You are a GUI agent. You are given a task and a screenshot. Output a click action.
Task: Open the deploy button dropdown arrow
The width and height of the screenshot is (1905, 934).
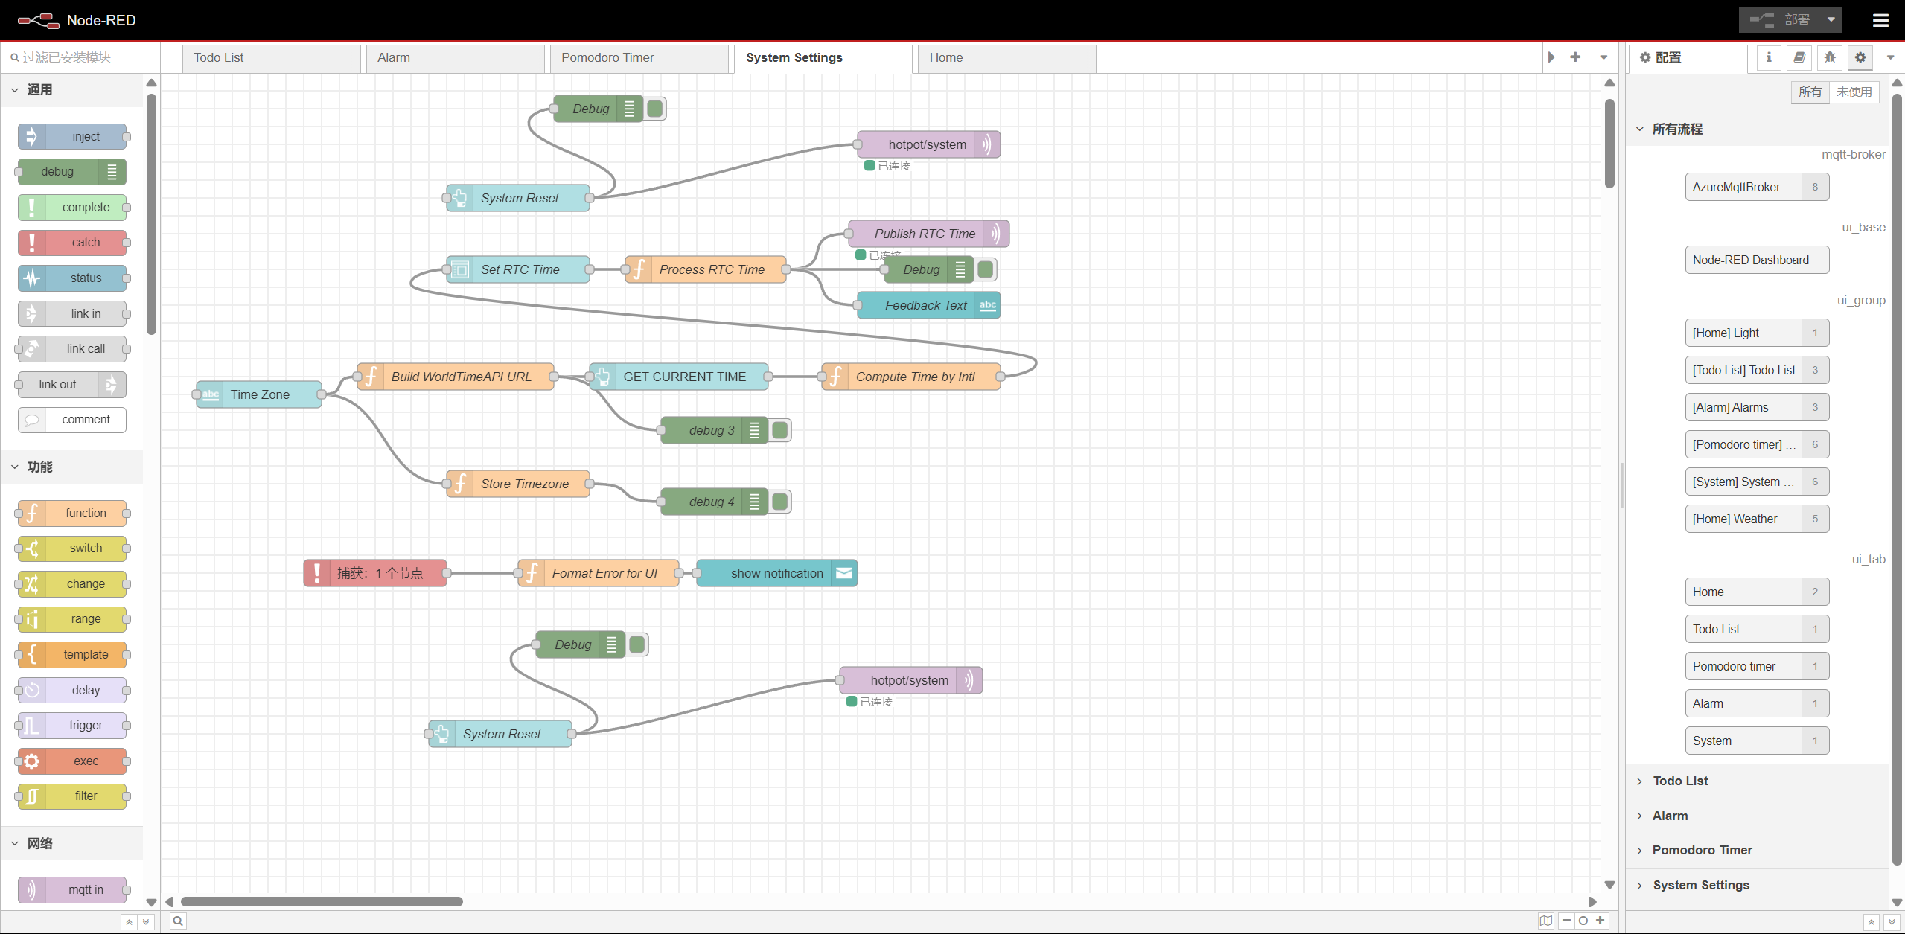pyautogui.click(x=1831, y=20)
